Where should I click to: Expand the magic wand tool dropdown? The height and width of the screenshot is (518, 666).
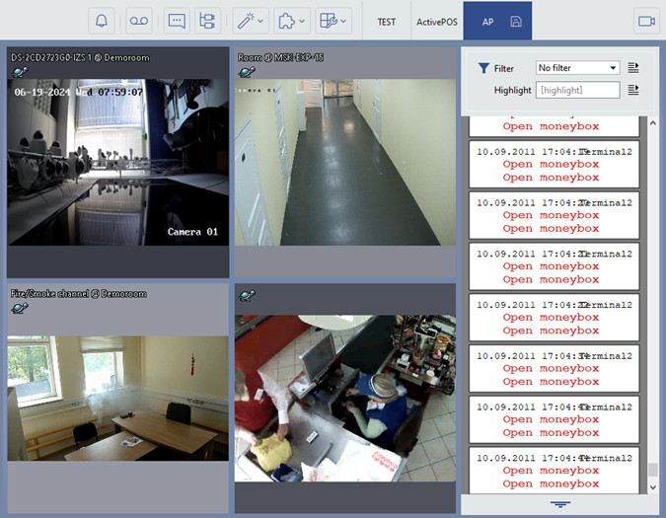[x=251, y=21]
